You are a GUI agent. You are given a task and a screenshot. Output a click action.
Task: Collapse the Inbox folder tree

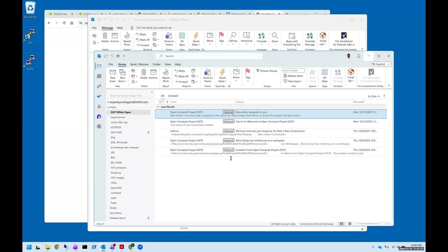108,107
